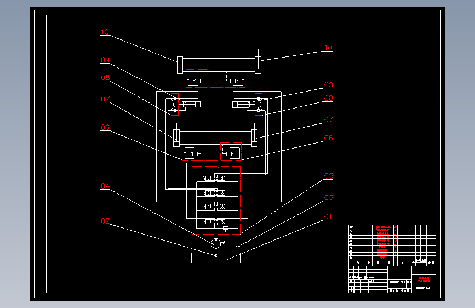This screenshot has height=308, width=475.
Task: Select the lower-left balance valve in red dashed box
Action: pos(193,151)
